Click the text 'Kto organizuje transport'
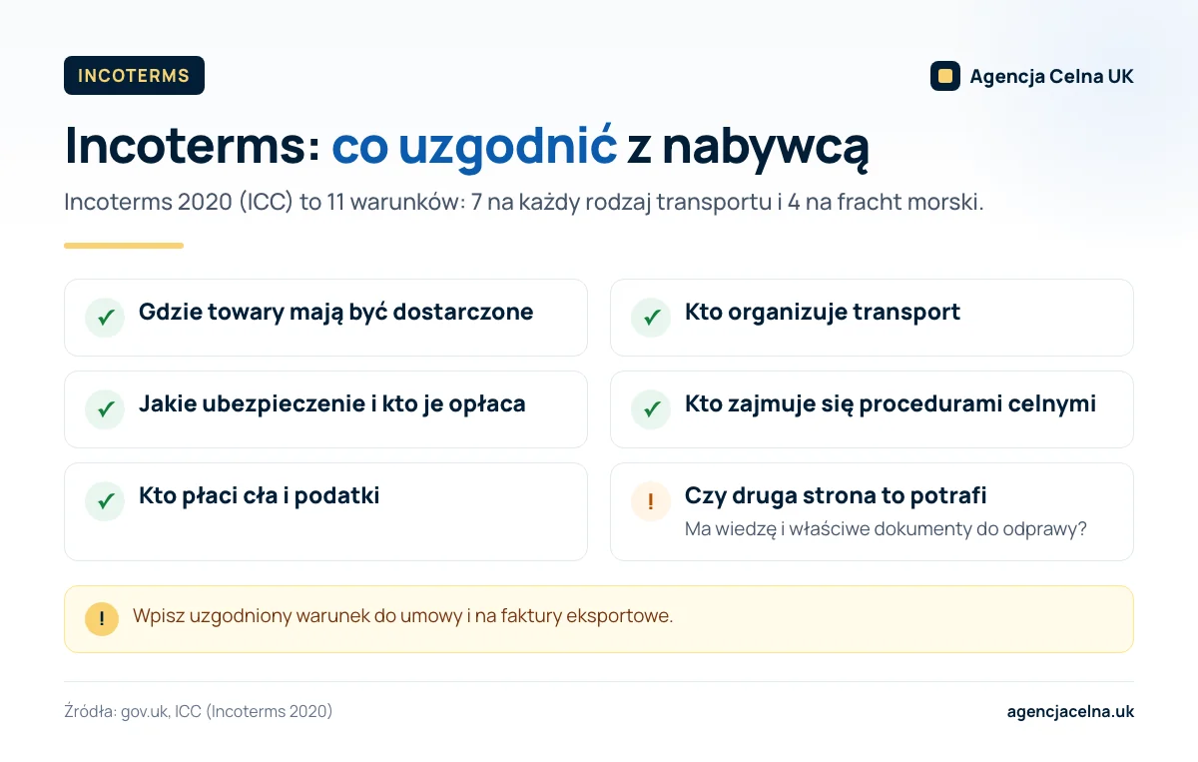1198x762 pixels. pos(823,312)
